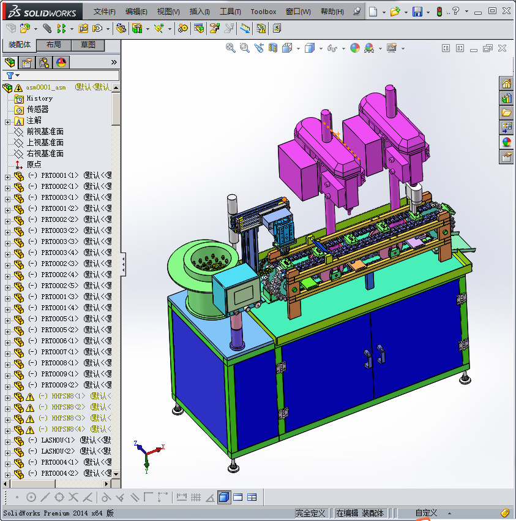Click the Show Hidden Components icon
Viewport: 516px width, 521px height.
121,29
